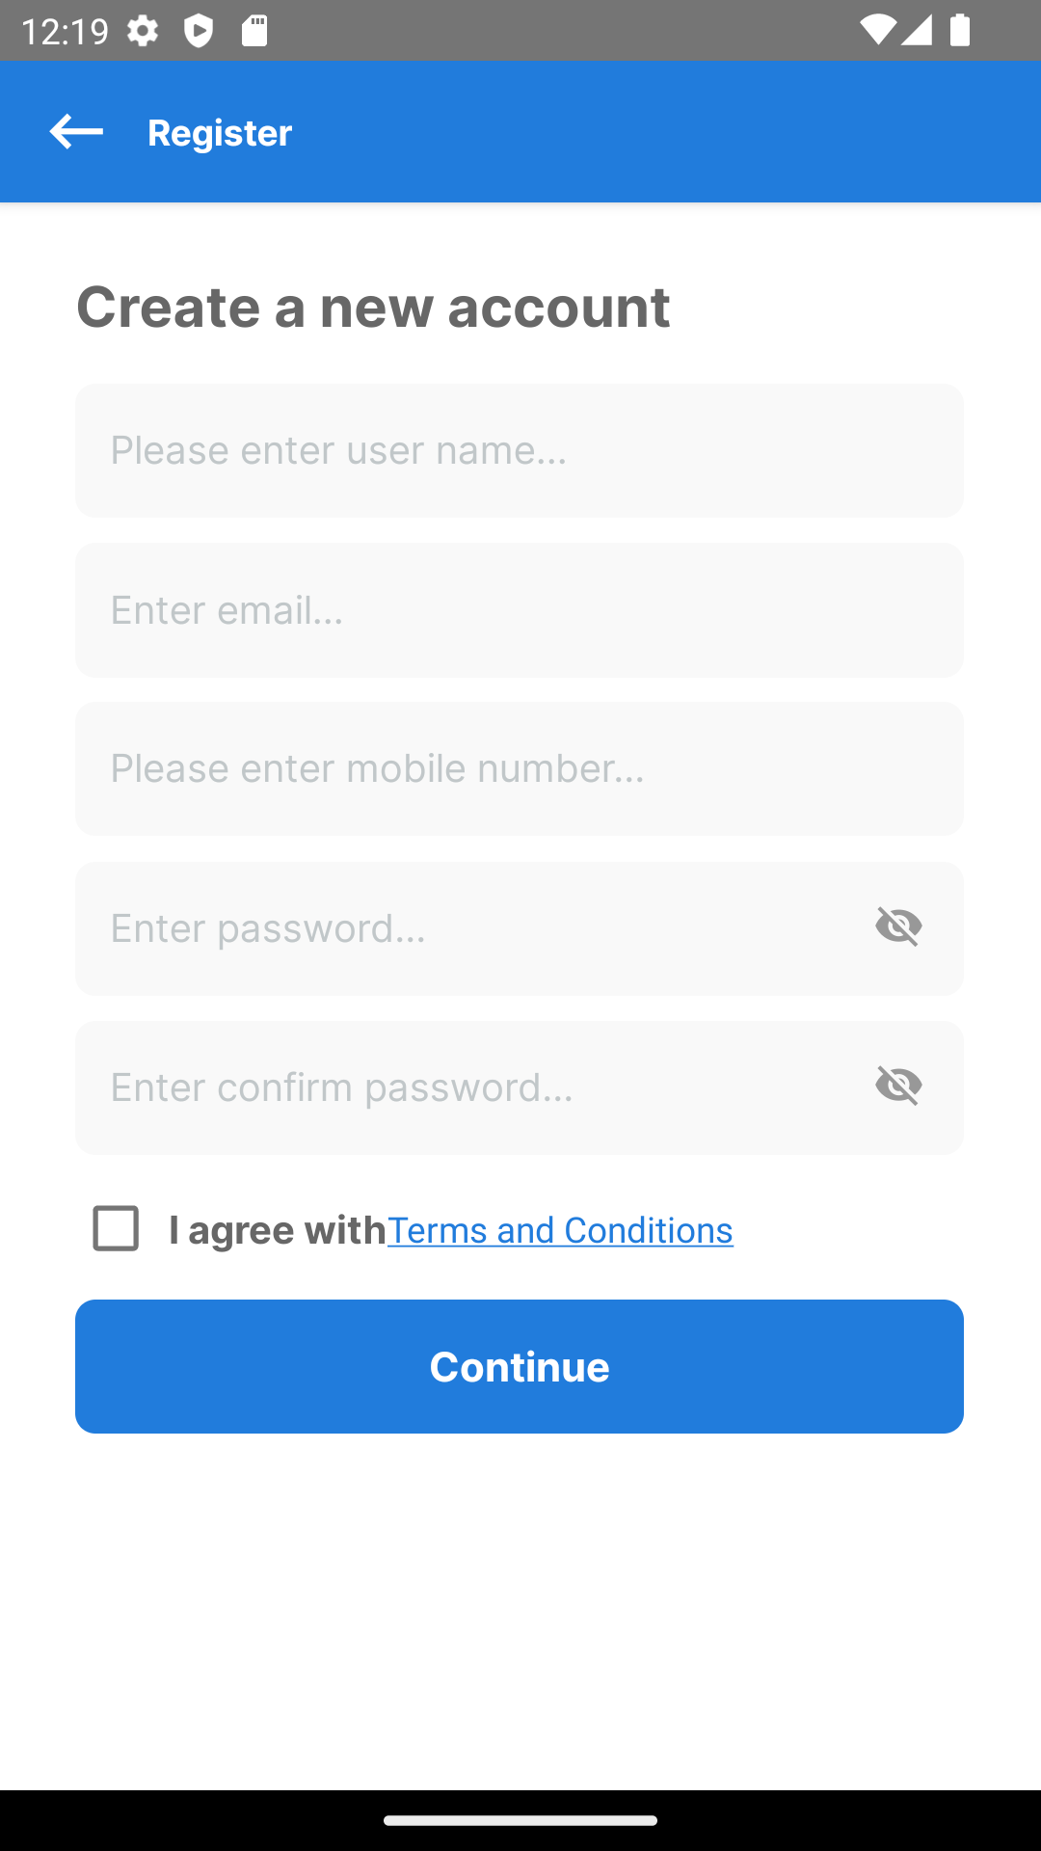This screenshot has width=1041, height=1851.
Task: Focus the user name input field
Action: [x=520, y=450]
